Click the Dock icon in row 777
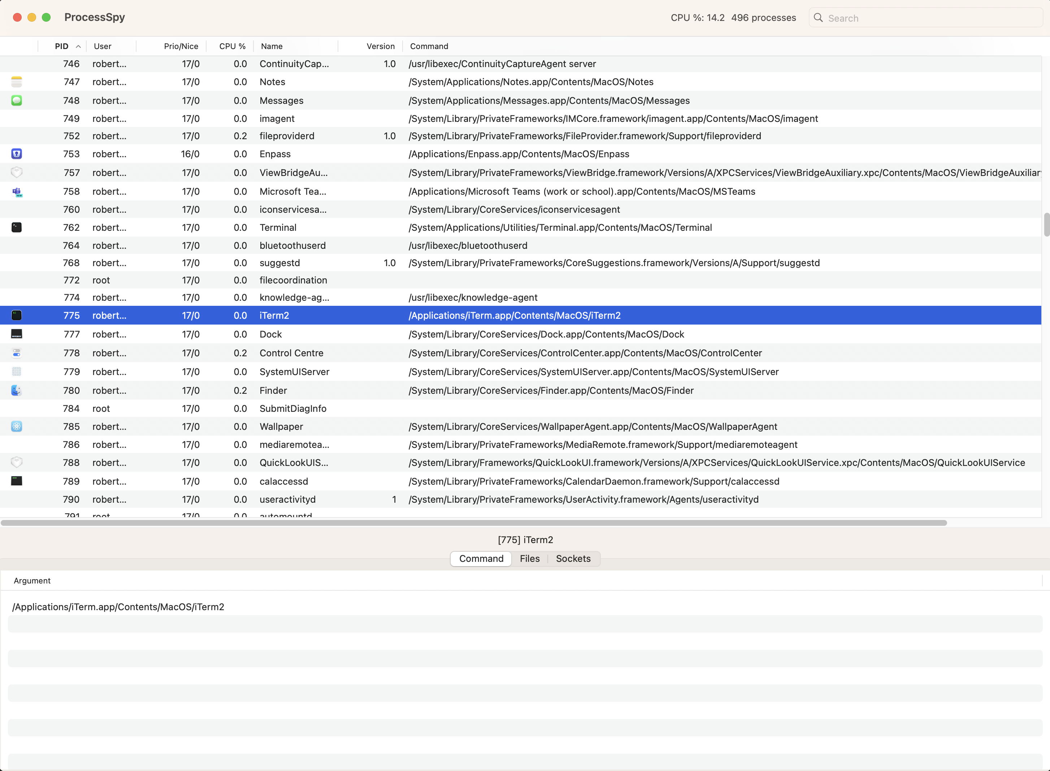1050x771 pixels. pos(16,334)
